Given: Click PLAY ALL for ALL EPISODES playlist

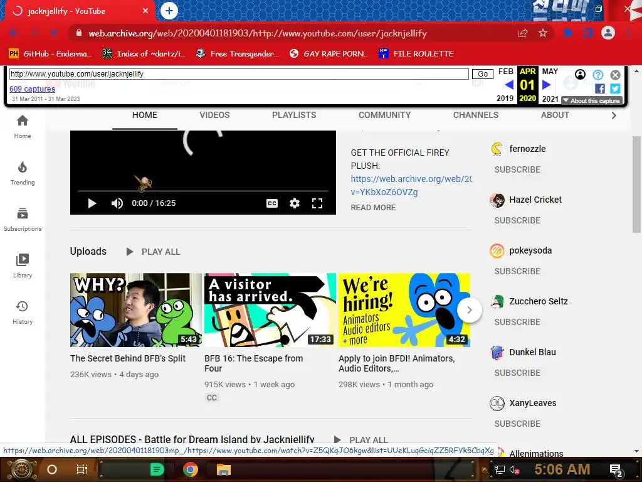Looking at the screenshot, I should (x=361, y=440).
